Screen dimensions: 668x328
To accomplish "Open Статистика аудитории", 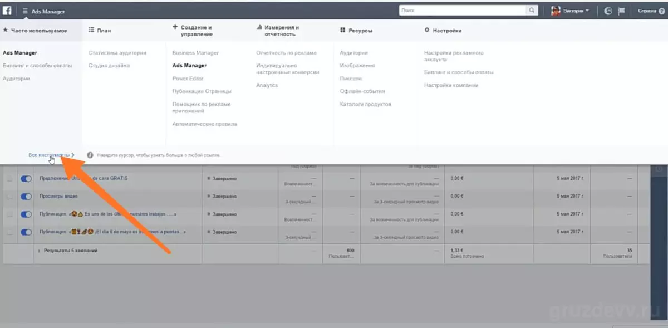I will coord(117,53).
